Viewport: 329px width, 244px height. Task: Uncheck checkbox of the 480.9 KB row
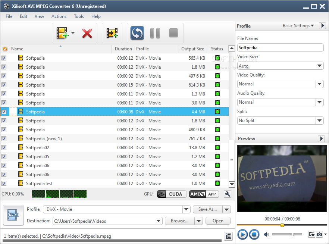pyautogui.click(x=4, y=130)
